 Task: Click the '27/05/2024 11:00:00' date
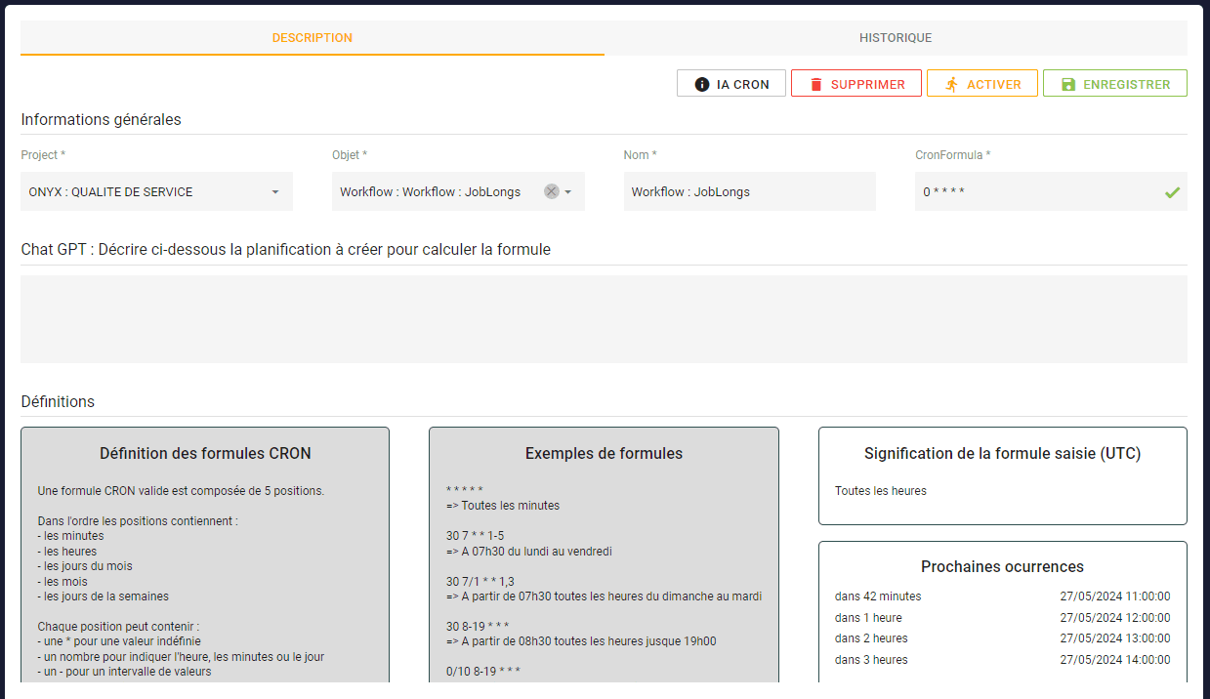pyautogui.click(x=1115, y=596)
